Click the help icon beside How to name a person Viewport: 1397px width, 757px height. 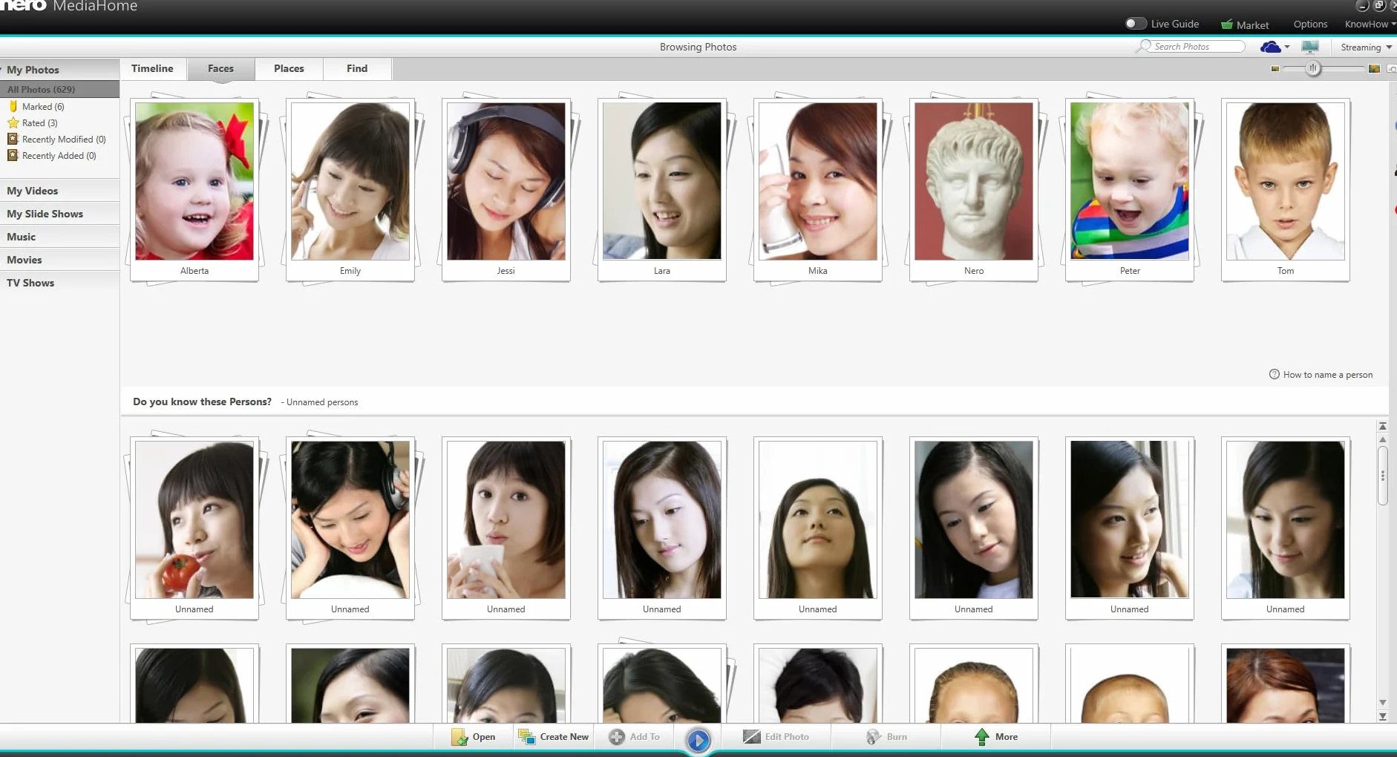(x=1275, y=375)
